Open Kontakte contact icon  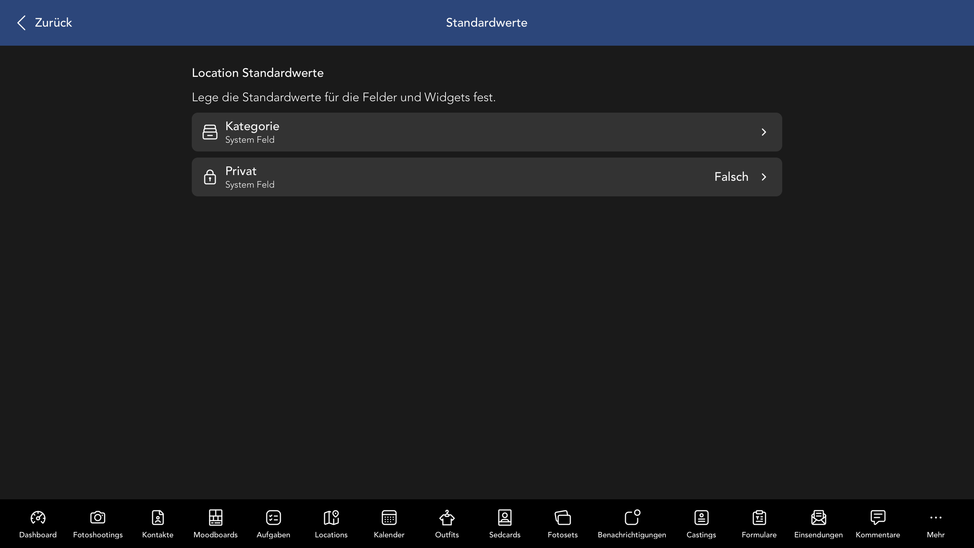point(158,518)
